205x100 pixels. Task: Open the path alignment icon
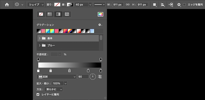point(163,5)
